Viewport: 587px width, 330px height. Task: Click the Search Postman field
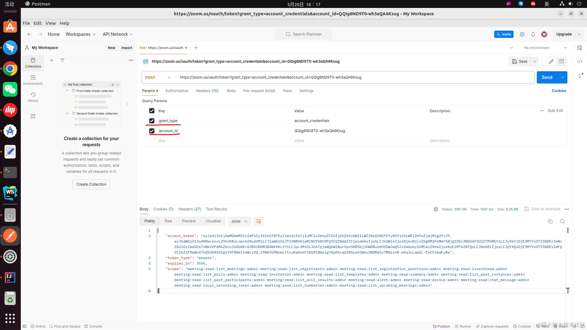pos(304,34)
